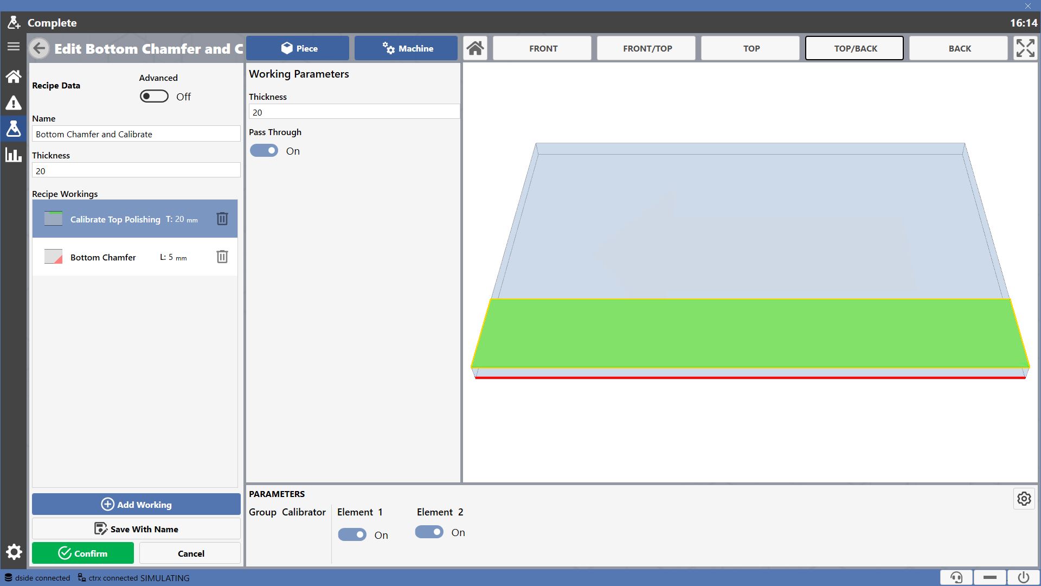Viewport: 1041px width, 586px height.
Task: Click Save With Name button
Action: pos(136,528)
